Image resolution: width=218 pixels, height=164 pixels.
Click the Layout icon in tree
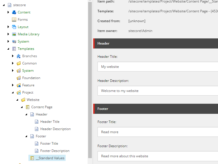click(14, 27)
